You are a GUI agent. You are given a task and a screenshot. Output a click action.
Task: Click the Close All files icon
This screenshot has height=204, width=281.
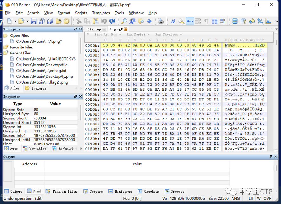67,21
